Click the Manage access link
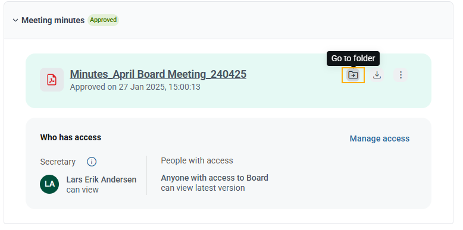This screenshot has width=463, height=230. 380,138
